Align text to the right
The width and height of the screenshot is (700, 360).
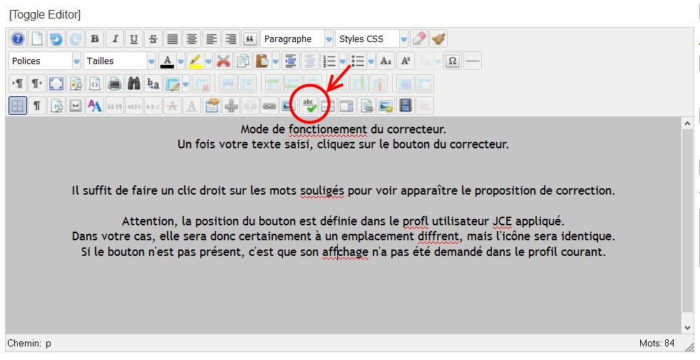point(231,39)
